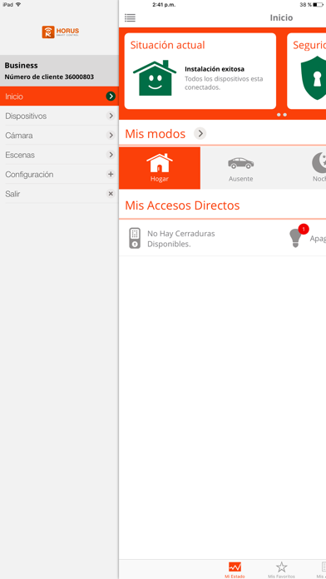The height and width of the screenshot is (579, 326).
Task: Tap the door lock keypad icon
Action: click(135, 238)
